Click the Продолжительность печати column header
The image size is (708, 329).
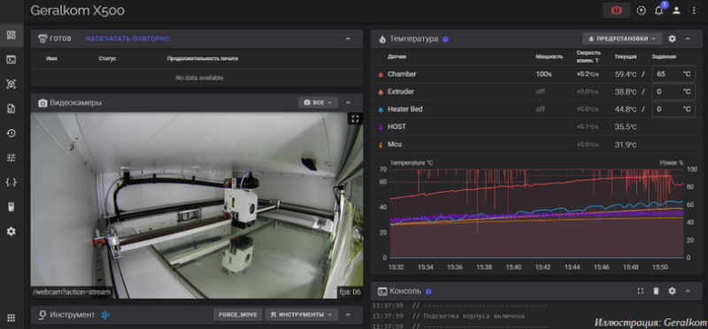(203, 58)
